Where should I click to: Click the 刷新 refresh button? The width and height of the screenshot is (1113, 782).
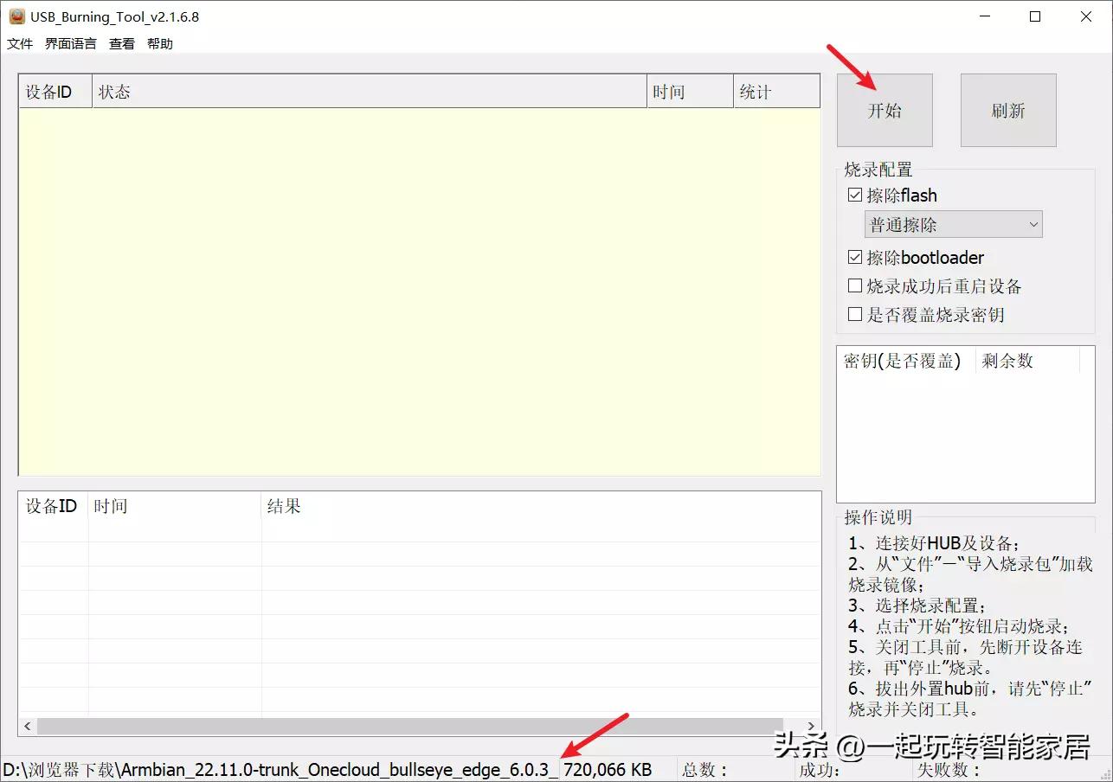pos(1007,110)
